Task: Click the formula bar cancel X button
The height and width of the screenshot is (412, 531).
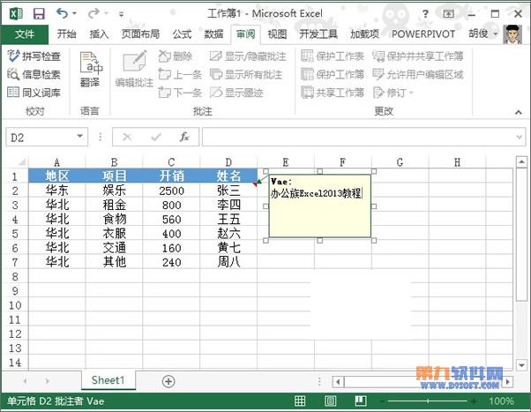Action: 127,137
